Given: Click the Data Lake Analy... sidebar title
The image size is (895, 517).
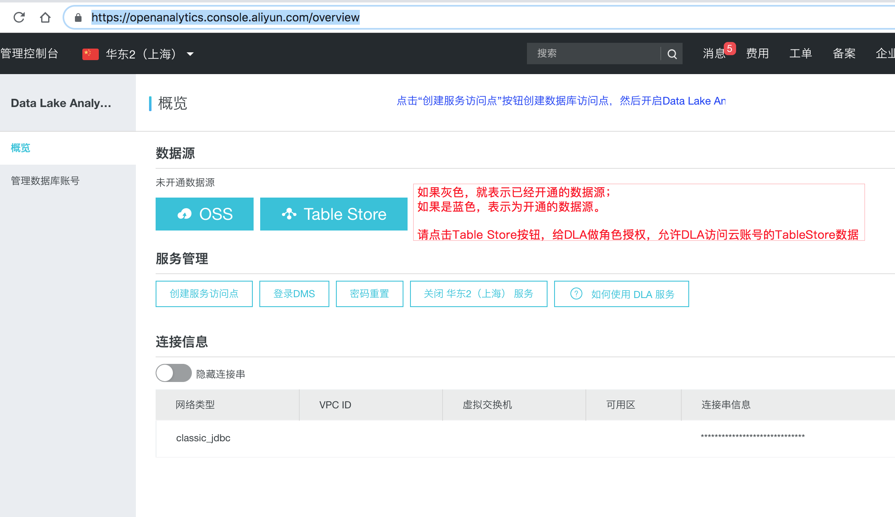Looking at the screenshot, I should click(x=61, y=103).
